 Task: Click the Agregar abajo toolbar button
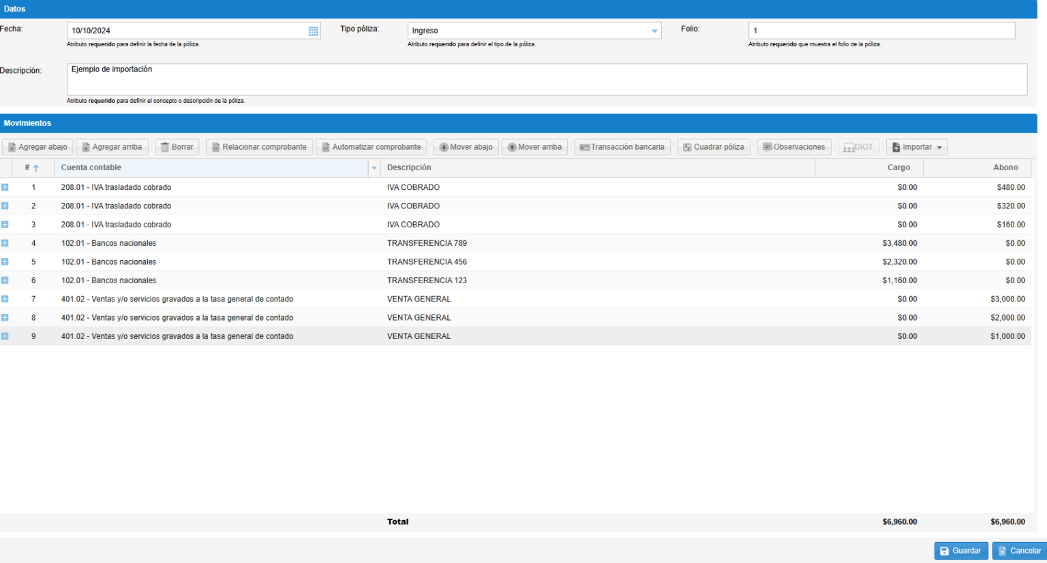37,147
